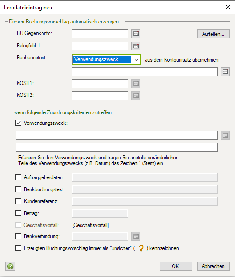Click the lookup icon beside KOST1
Viewport: 235px width, 277px height.
click(136, 84)
